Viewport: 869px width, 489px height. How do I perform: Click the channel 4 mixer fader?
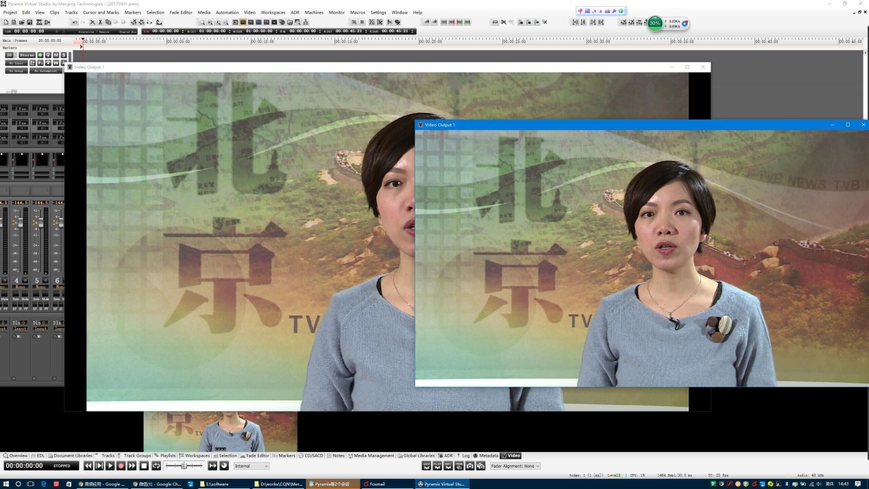coord(21,223)
